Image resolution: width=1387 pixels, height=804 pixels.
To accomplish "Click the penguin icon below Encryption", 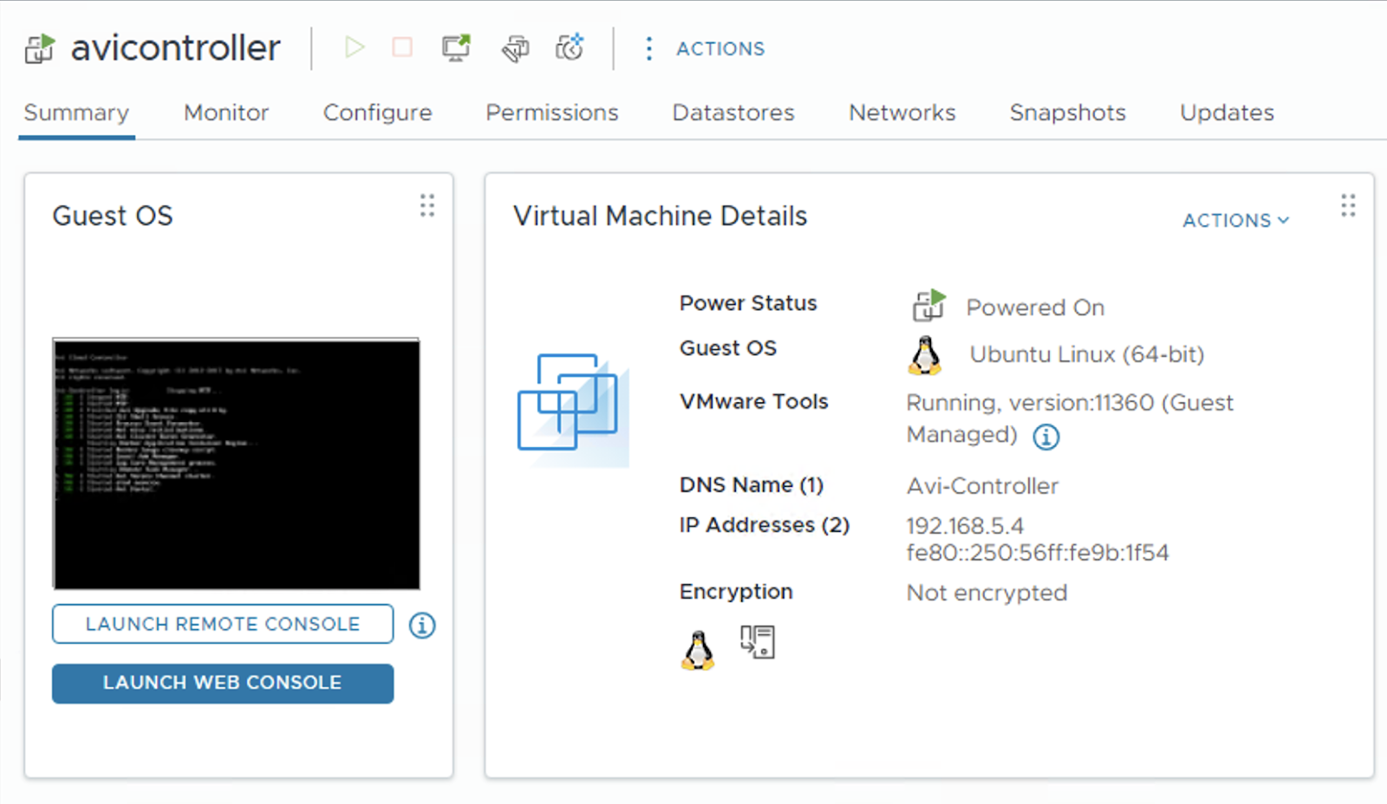I will coord(698,650).
